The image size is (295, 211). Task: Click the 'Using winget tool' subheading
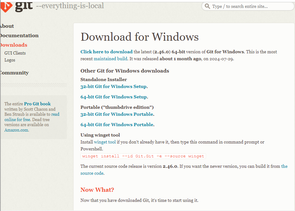tap(100, 135)
